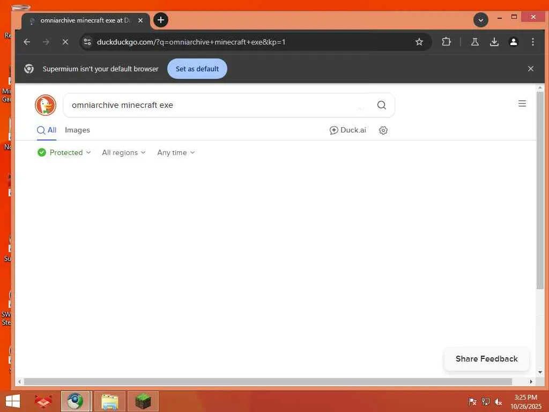Open the tab search dropdown

[481, 20]
